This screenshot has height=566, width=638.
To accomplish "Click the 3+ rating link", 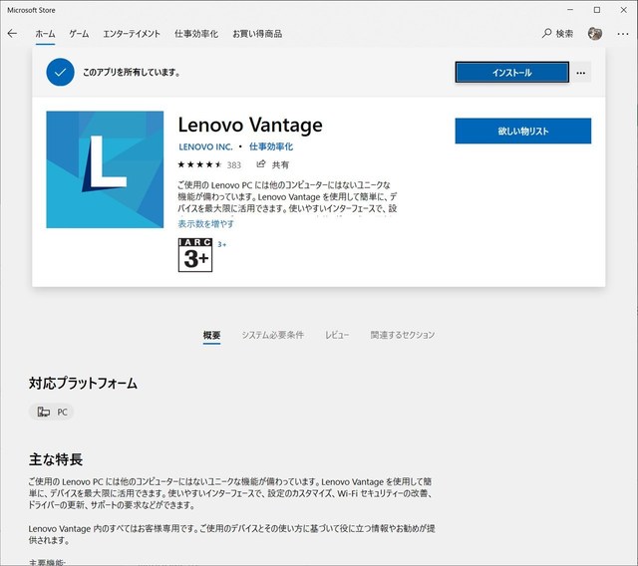I will coord(221,244).
